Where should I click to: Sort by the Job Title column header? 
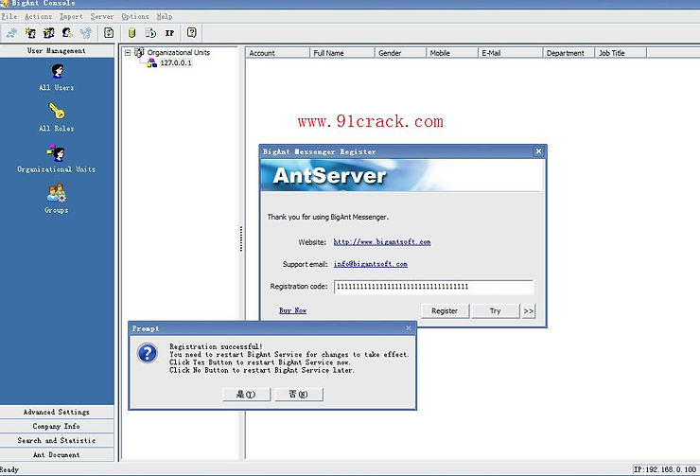point(621,53)
